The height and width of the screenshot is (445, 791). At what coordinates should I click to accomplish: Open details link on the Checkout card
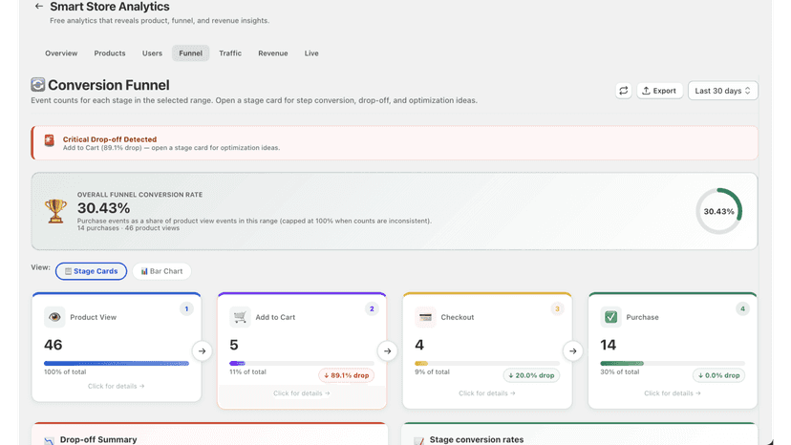point(487,393)
